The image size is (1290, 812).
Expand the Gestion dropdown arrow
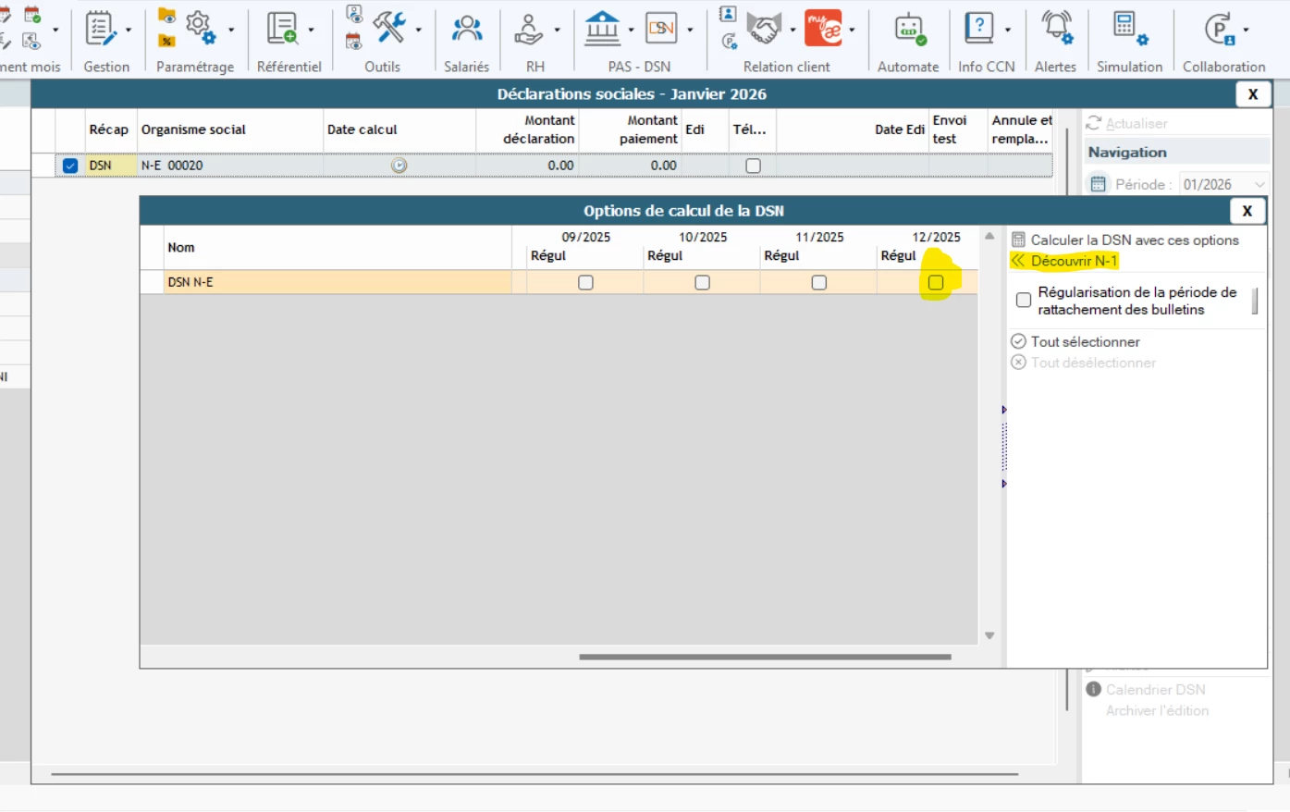click(x=129, y=30)
